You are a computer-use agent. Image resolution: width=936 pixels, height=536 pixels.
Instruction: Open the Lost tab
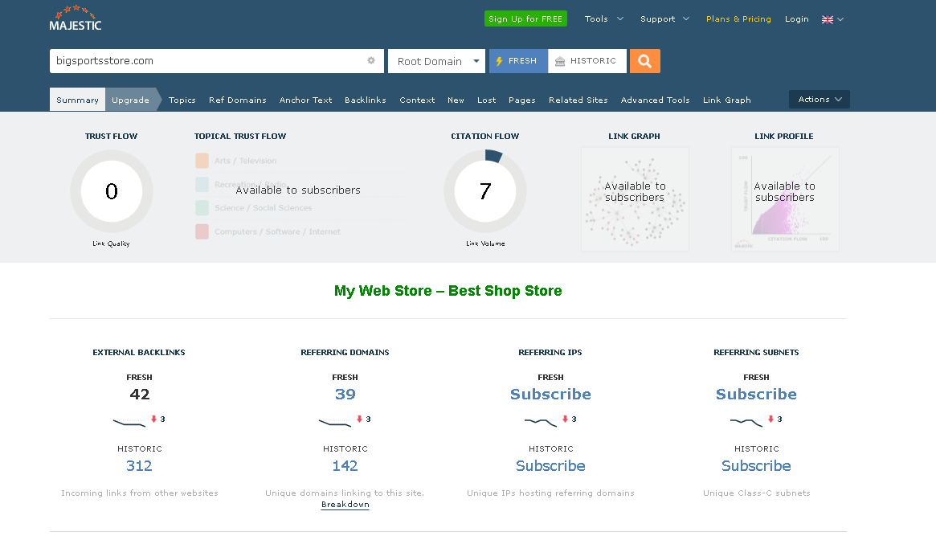(487, 100)
